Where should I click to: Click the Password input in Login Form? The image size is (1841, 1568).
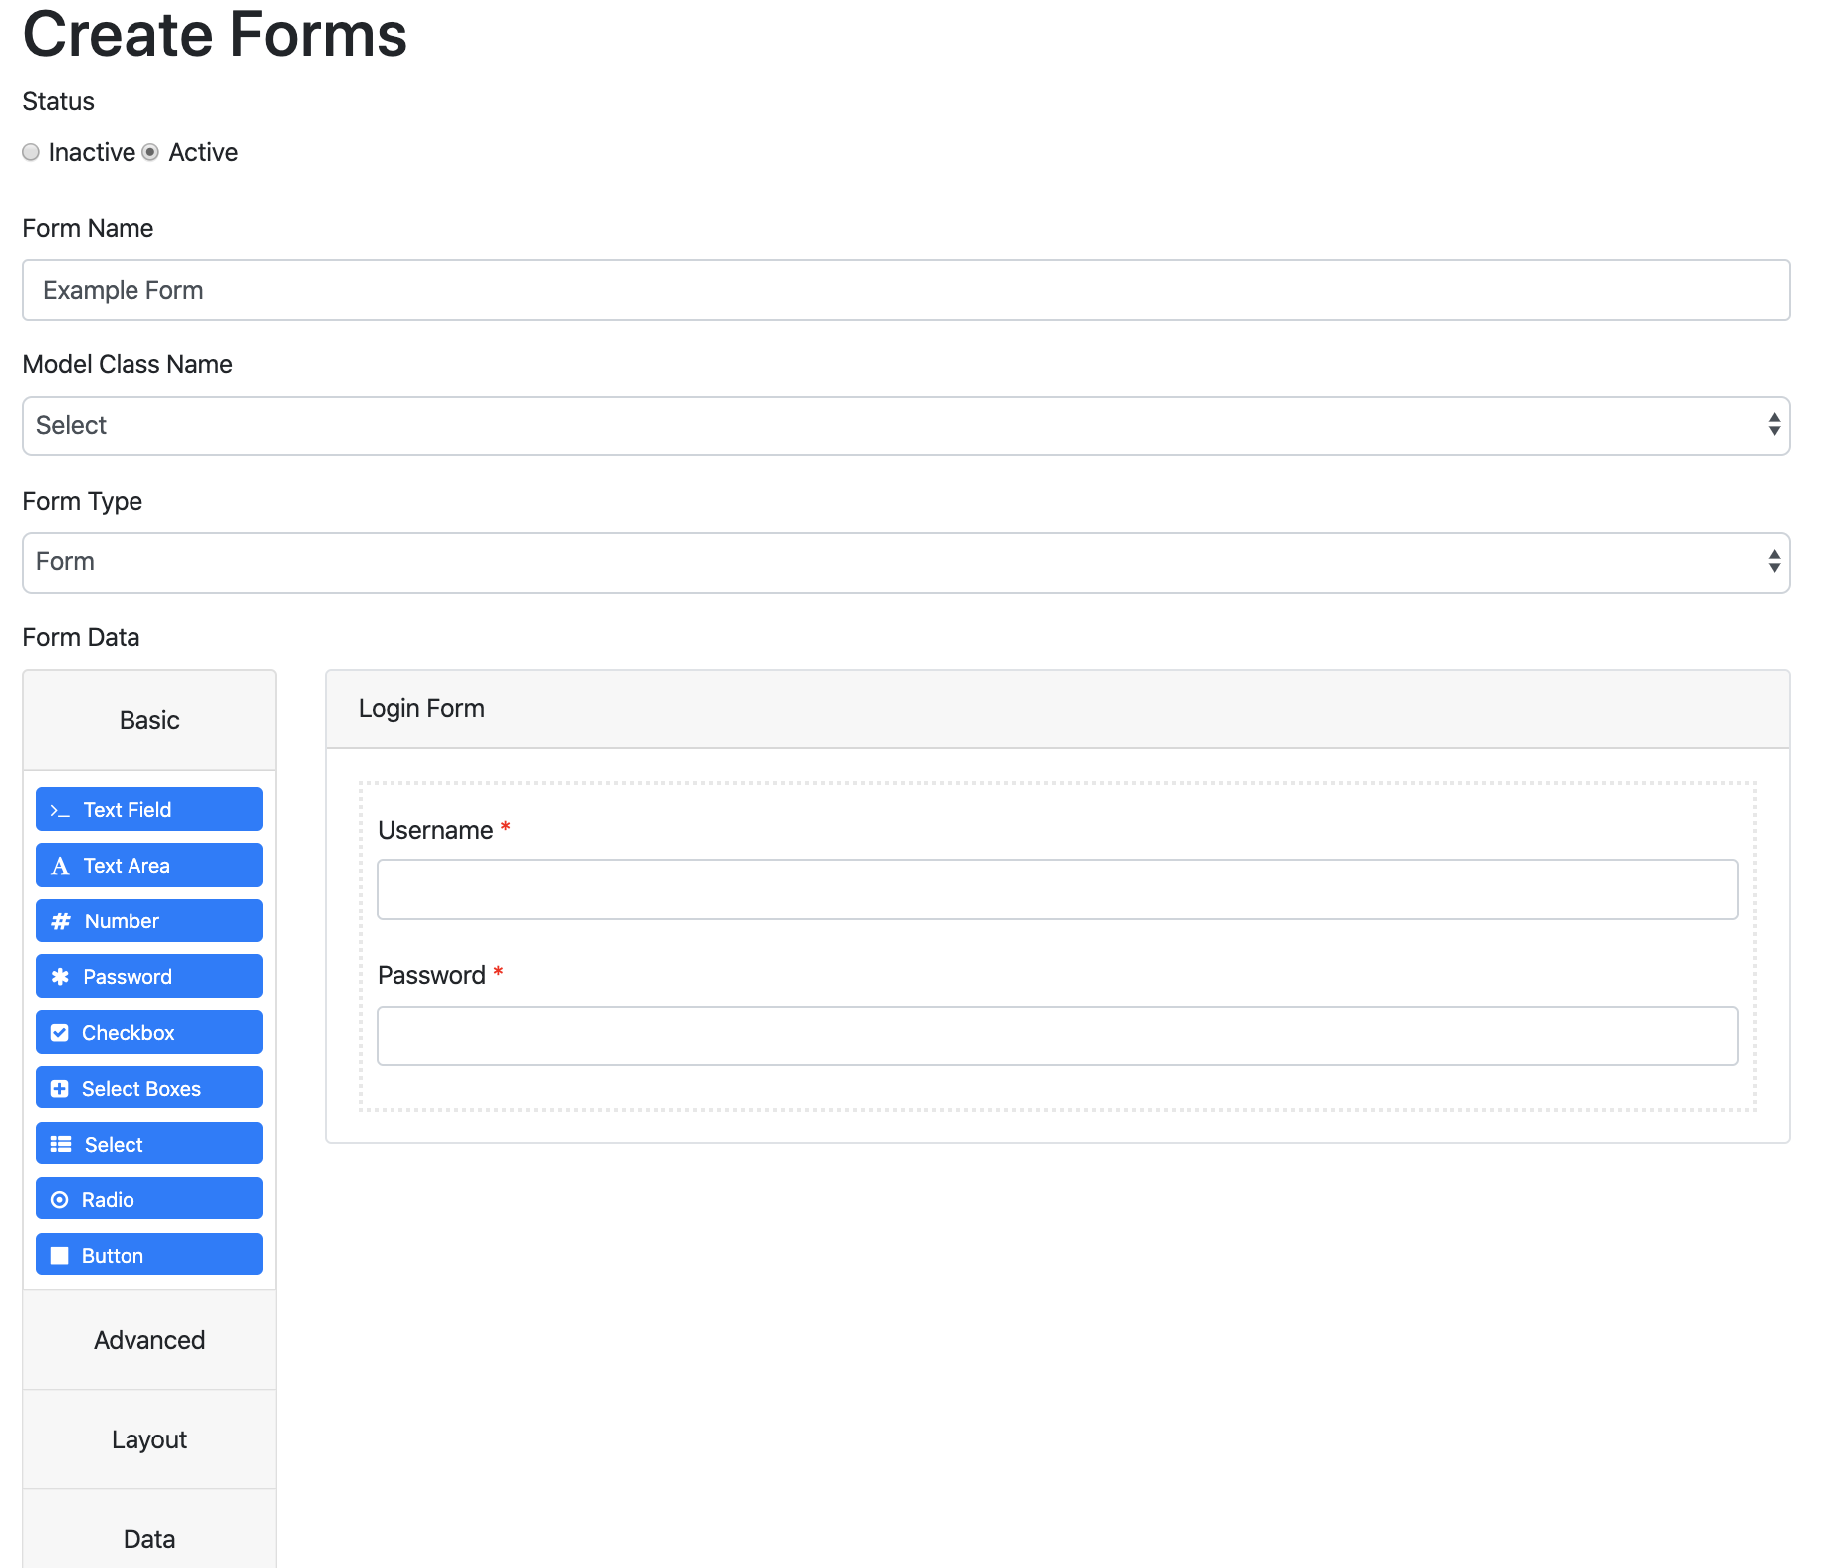[x=1058, y=1036]
